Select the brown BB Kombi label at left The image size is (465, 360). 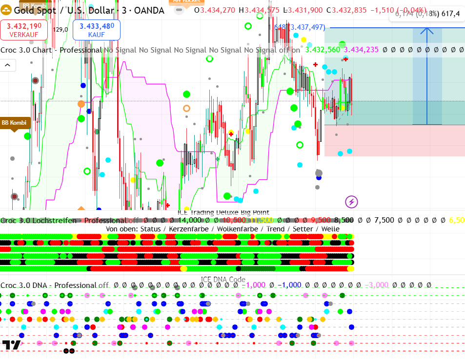point(15,123)
